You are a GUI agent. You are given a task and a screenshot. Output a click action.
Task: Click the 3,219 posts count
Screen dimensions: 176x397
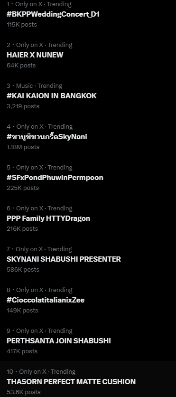click(x=23, y=106)
